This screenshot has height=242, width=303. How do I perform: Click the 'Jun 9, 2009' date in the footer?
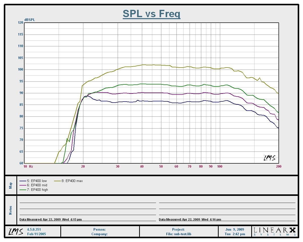click(x=235, y=230)
